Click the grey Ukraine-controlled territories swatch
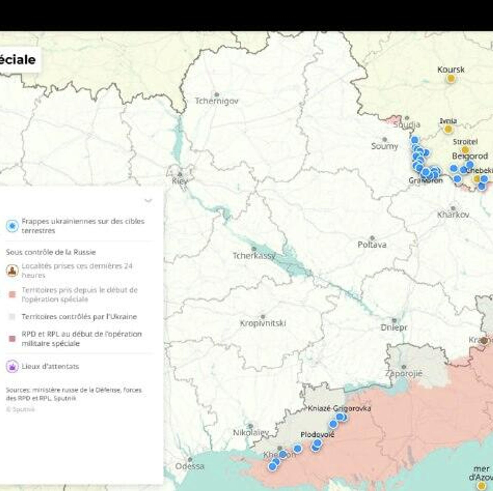This screenshot has width=493, height=491. [x=12, y=317]
